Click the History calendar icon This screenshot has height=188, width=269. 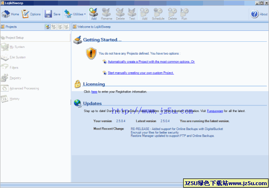pos(5,99)
